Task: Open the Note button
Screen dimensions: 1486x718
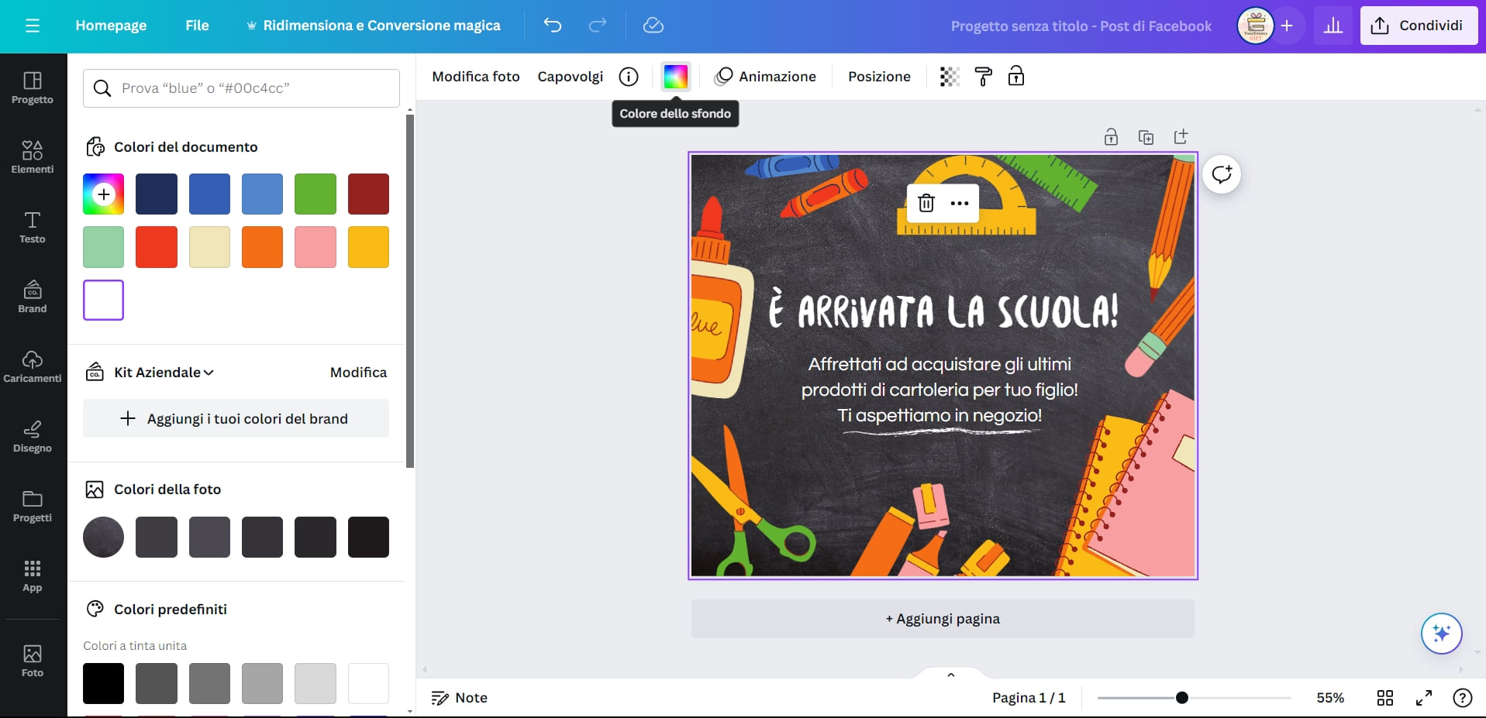Action: point(460,698)
